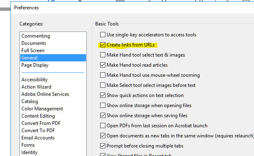Viewport: 254px width, 156px height.
Task: Open Identity preferences category
Action: (x=53, y=152)
